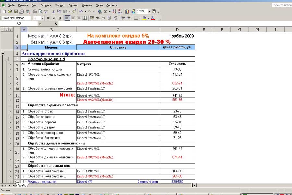292x195 pixels.
Task: Toggle italic formatting (К button)
Action: (54, 18)
